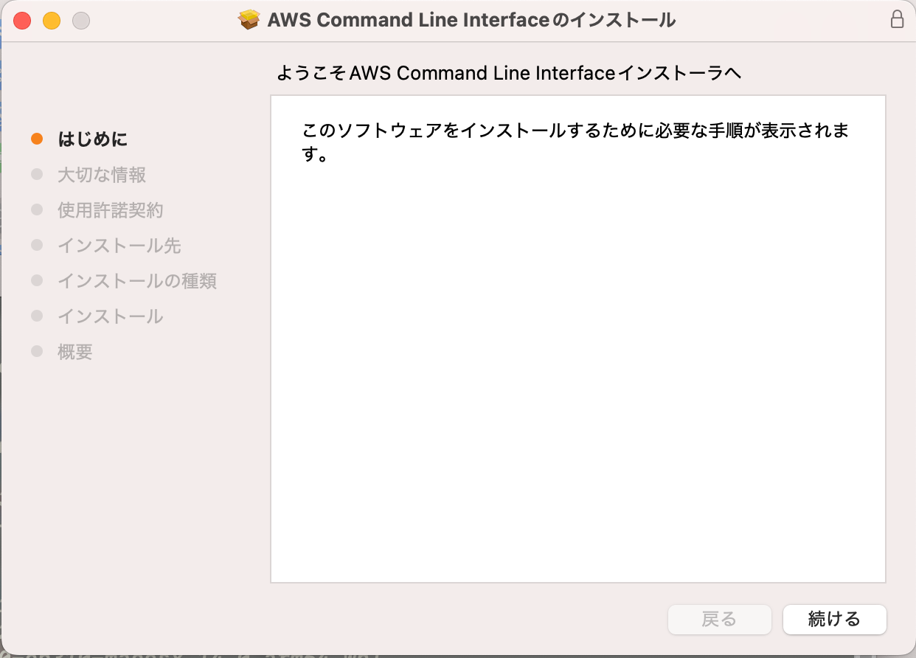Minimize the installer with yellow button
Viewport: 916px width, 658px height.
[52, 21]
